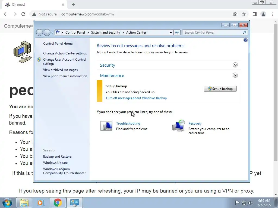Open Windows Program Compatibility Troubleshooter link
The height and width of the screenshot is (208, 278).
[x=64, y=171]
